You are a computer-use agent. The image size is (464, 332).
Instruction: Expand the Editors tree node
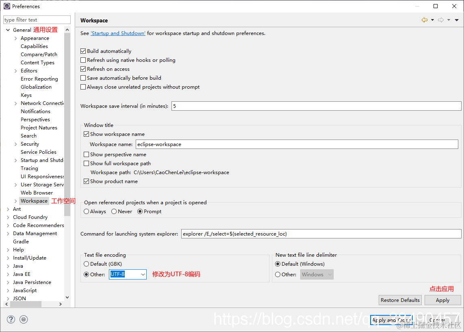coord(16,71)
